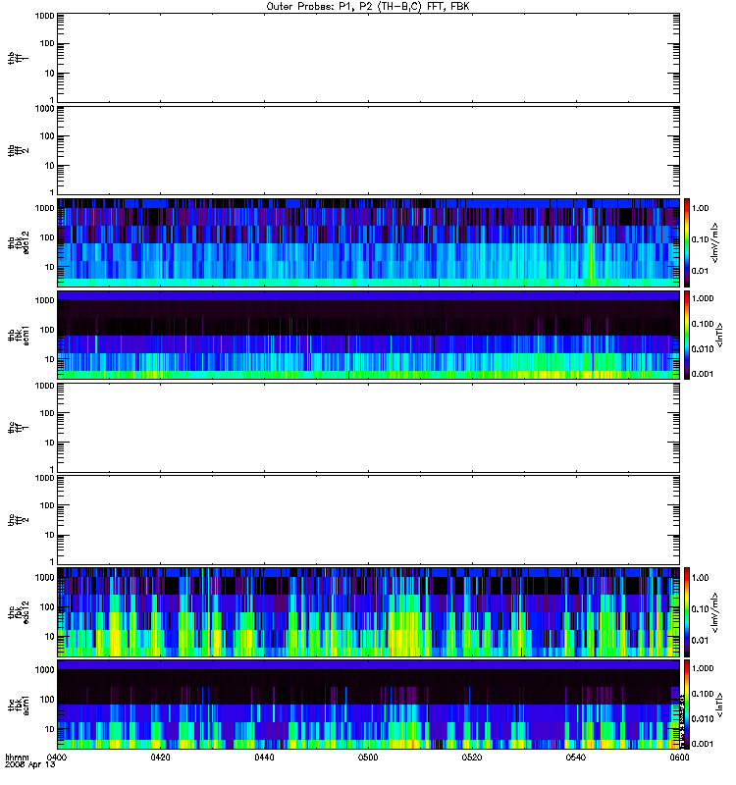Screen dimensions: 736x785
Task: Click '1.00' on the thb edc12 color scale
Action: tap(700, 208)
